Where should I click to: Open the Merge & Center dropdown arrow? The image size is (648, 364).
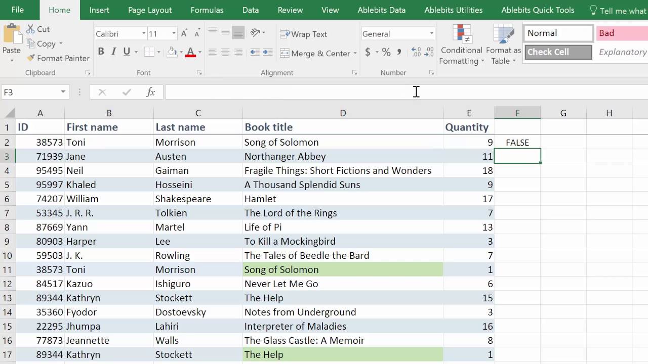(355, 53)
